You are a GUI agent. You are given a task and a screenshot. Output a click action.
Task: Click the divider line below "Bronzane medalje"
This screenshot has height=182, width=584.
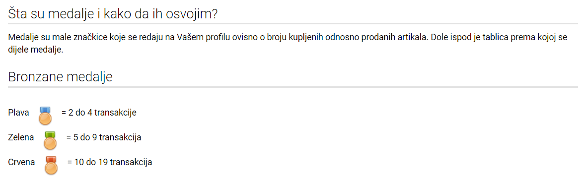pos(293,87)
